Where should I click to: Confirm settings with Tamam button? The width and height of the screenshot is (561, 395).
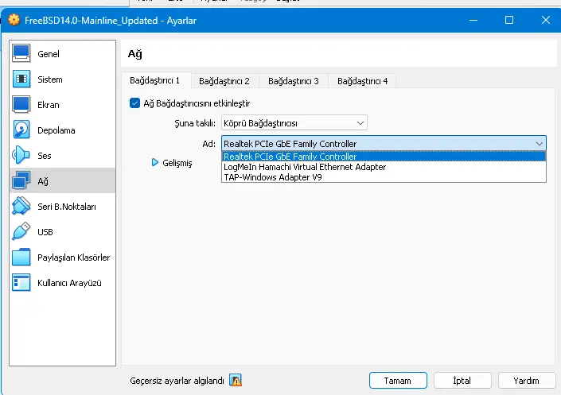(398, 381)
